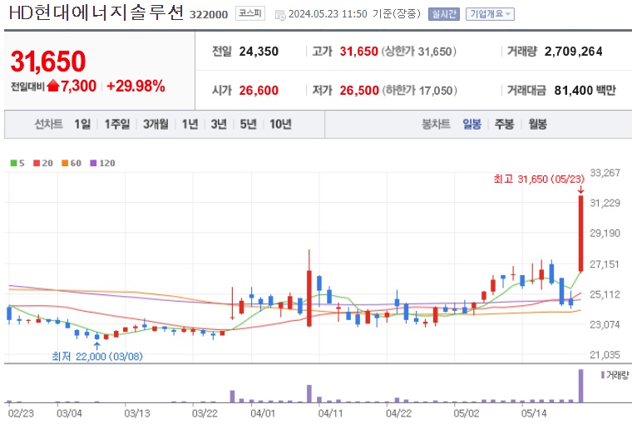The image size is (632, 424).
Task: Click the 최저 22,000 (03/08) label
Action: pos(97,357)
